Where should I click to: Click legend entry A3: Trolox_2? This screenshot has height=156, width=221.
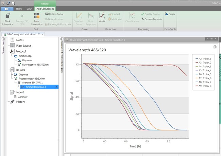[203, 63]
